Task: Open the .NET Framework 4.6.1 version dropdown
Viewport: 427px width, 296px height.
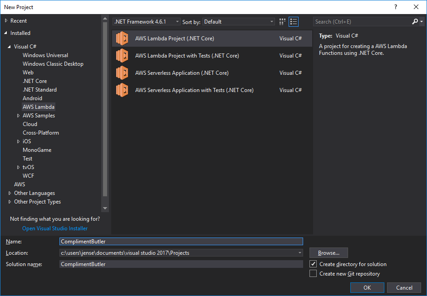Action: click(x=147, y=22)
